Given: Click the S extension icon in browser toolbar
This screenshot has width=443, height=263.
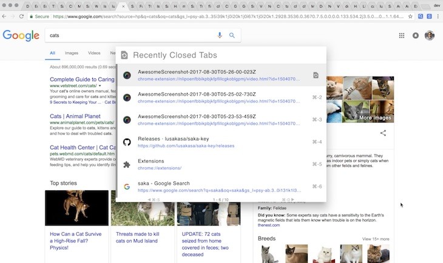Looking at the screenshot, I should (429, 16).
